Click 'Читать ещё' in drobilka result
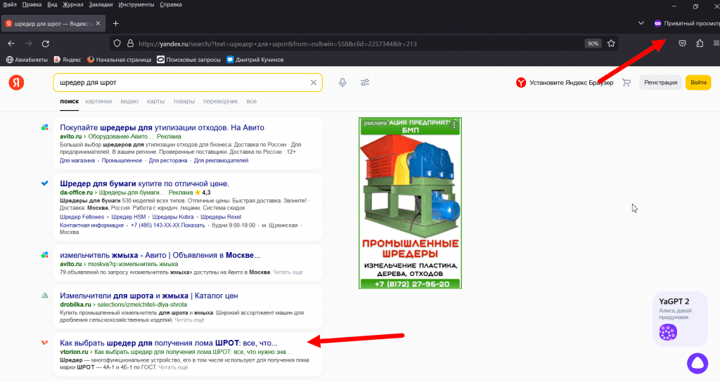Screen dimensions: 720x382 coord(189,320)
